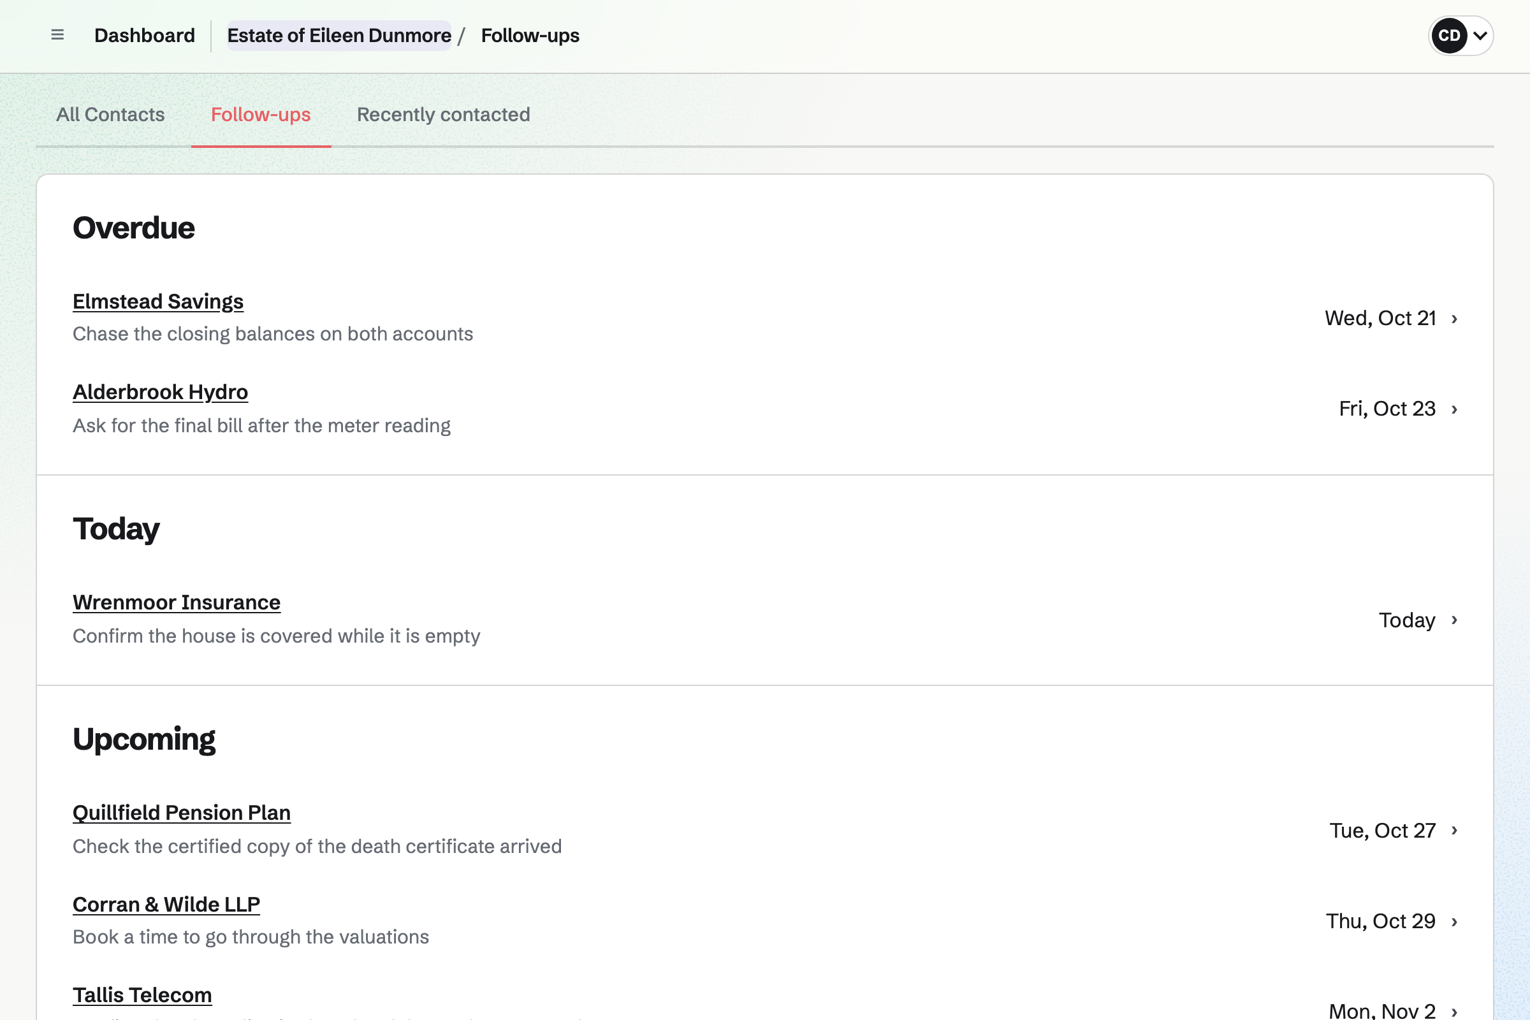This screenshot has height=1020, width=1530.
Task: Click 'Check the certified copy' note
Action: coord(317,847)
